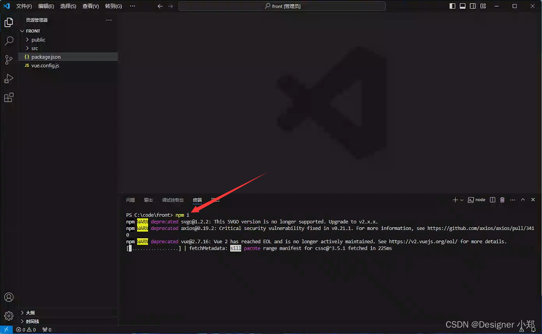542x334 pixels.
Task: Open the 转到(G) menu
Action: [113, 6]
